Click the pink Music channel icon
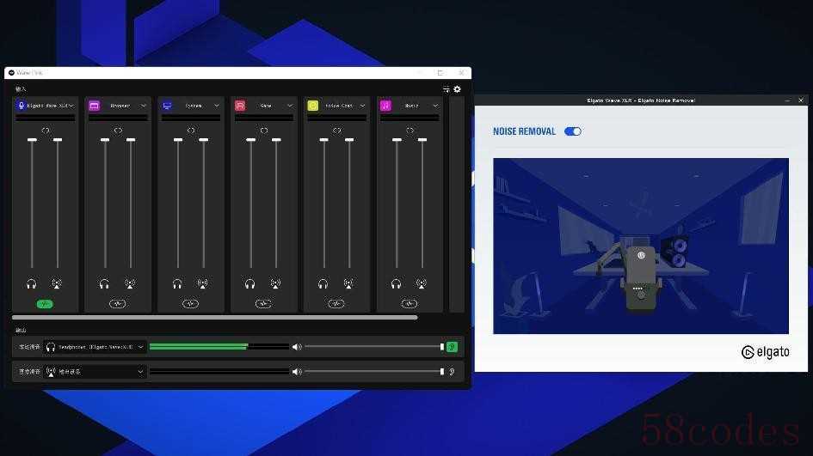The height and width of the screenshot is (456, 813). click(385, 106)
